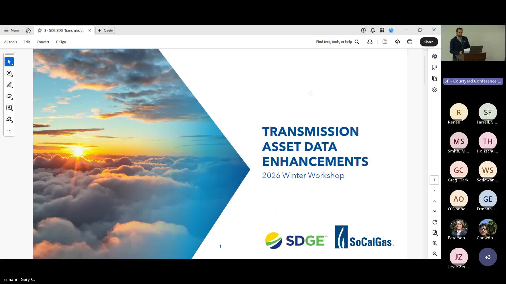Click the print document icon
Viewport: 506px width, 284px height.
click(410, 42)
